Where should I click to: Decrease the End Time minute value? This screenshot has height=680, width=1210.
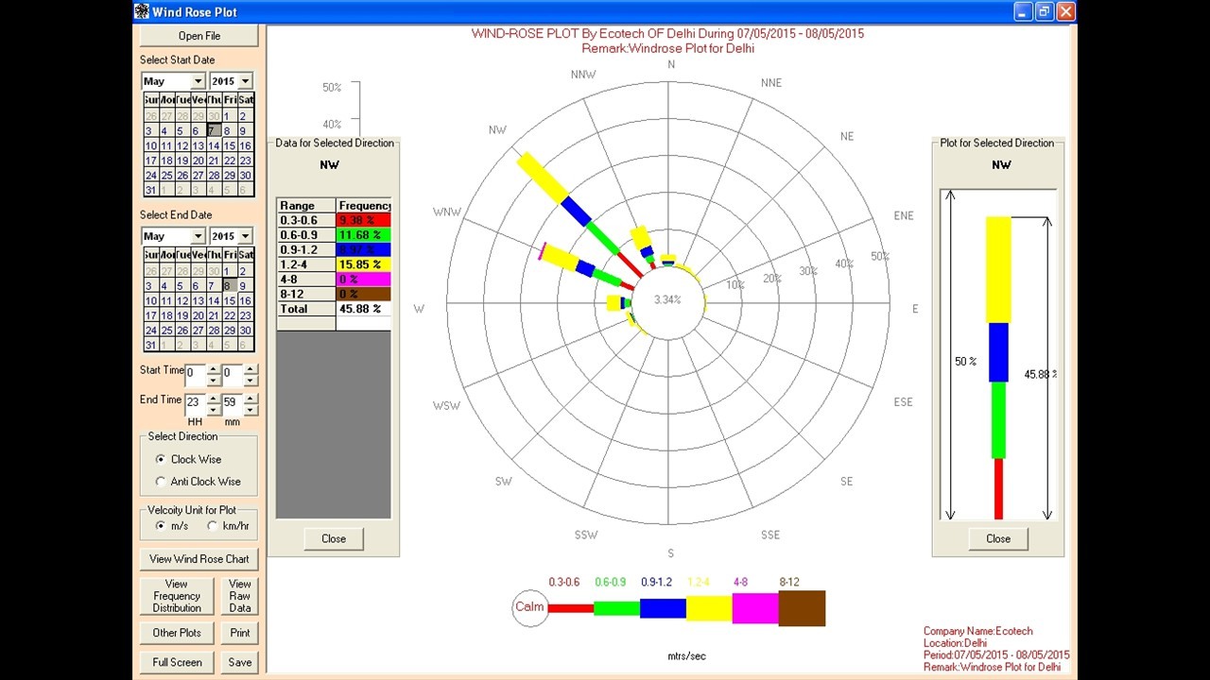[251, 410]
